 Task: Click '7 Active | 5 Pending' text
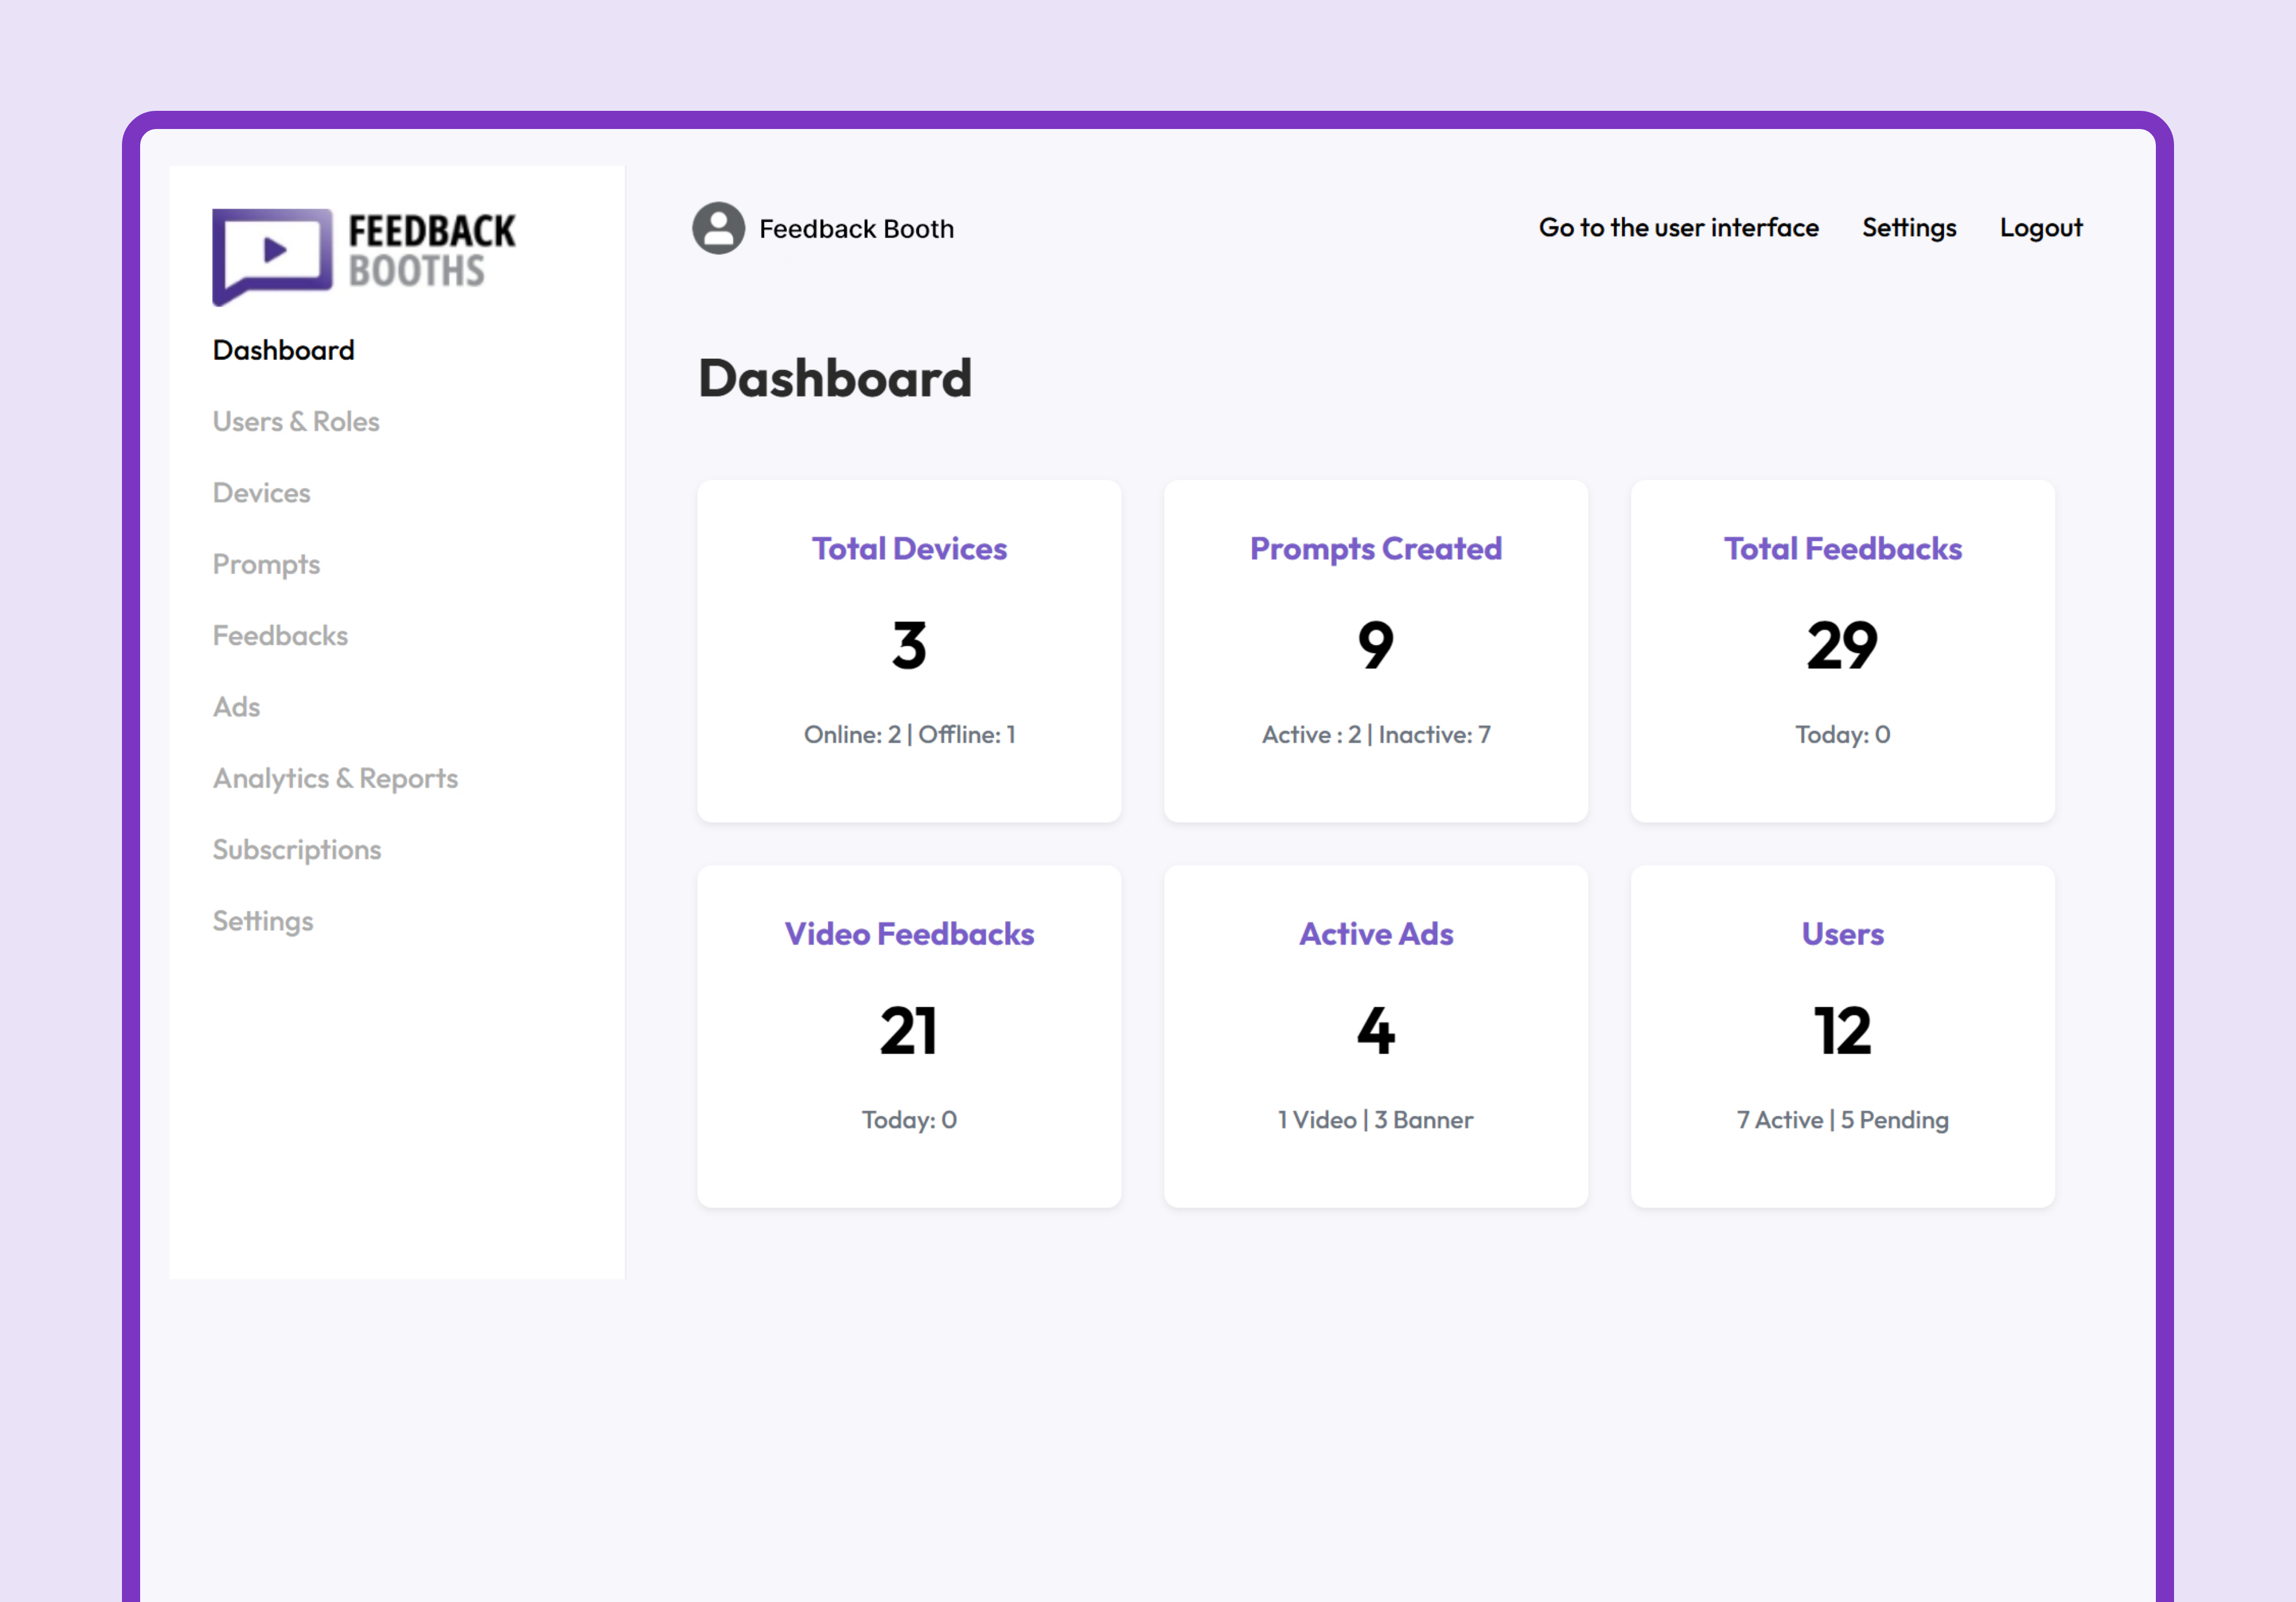(1843, 1120)
